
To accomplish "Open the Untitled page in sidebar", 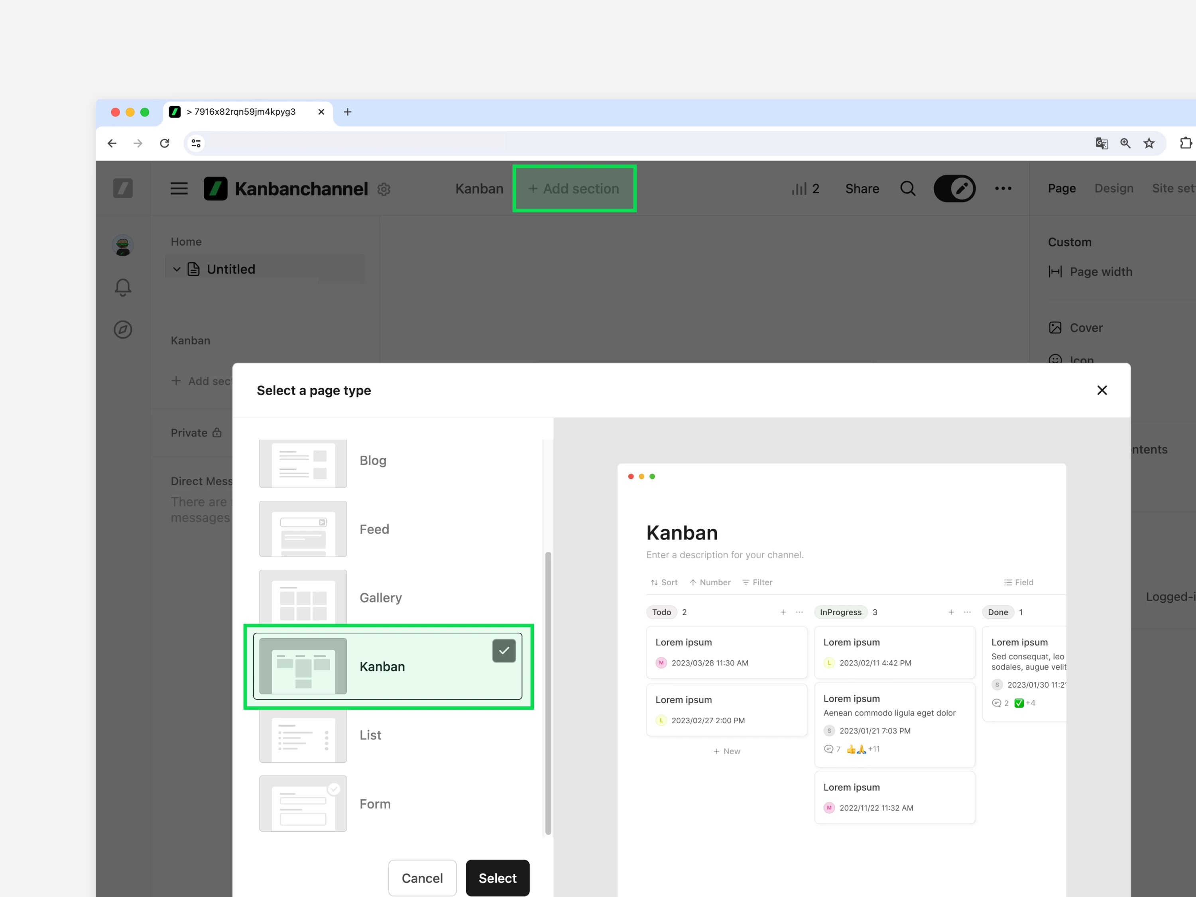I will [265, 269].
